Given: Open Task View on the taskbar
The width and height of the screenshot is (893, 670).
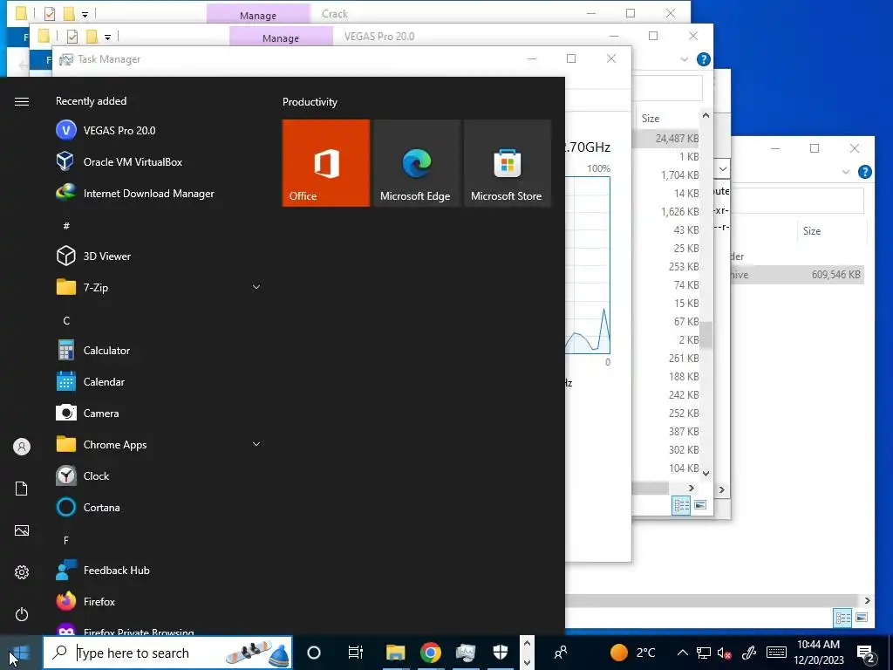Looking at the screenshot, I should 356,653.
